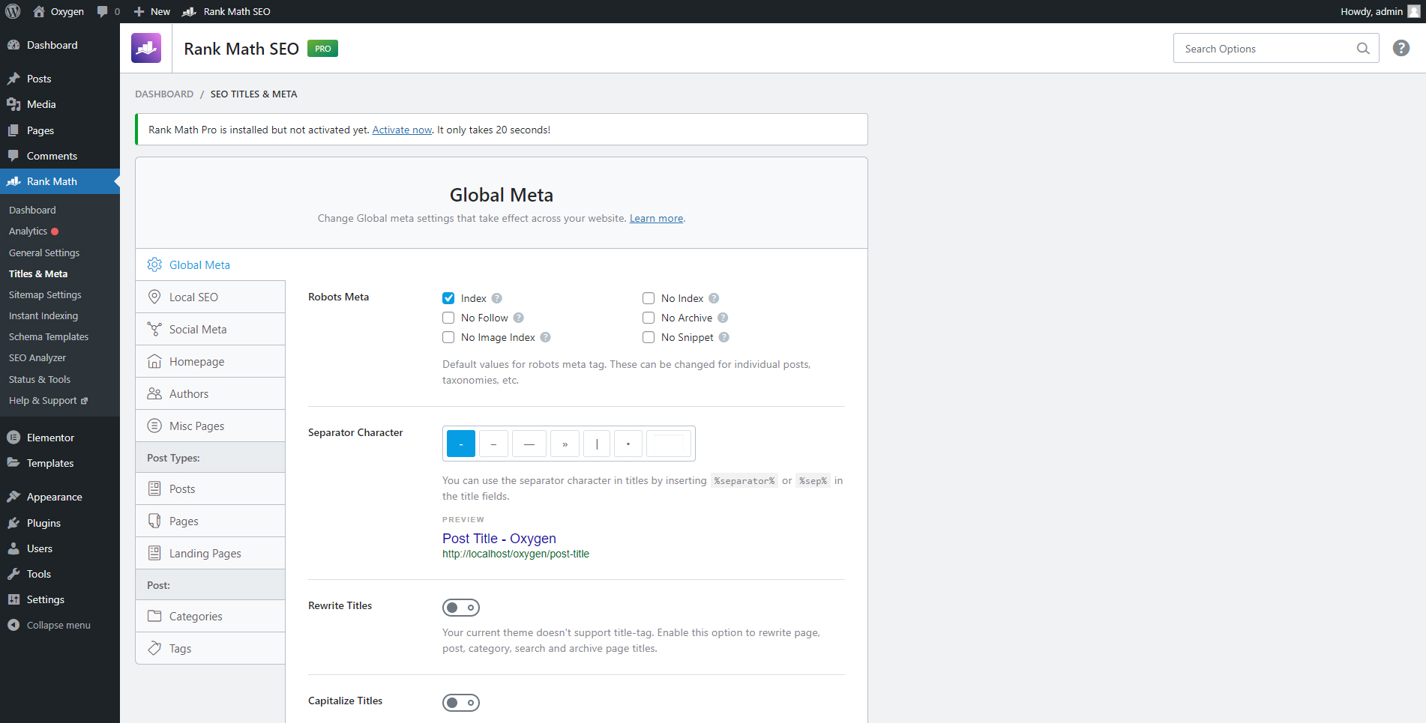This screenshot has width=1426, height=723.
Task: Open the WordPress logo menu
Action: pos(13,11)
